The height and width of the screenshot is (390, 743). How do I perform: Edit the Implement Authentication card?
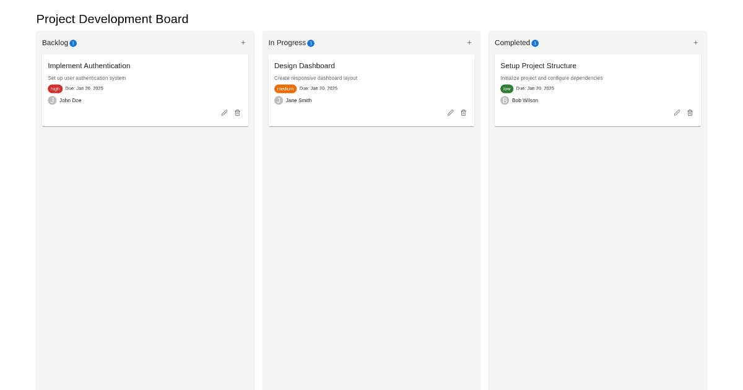click(x=224, y=113)
